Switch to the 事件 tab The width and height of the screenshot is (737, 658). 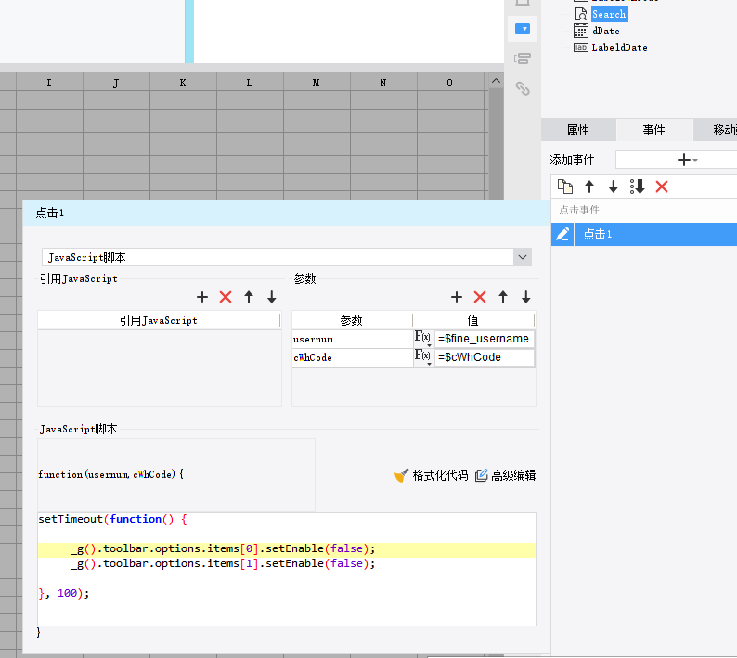[653, 130]
